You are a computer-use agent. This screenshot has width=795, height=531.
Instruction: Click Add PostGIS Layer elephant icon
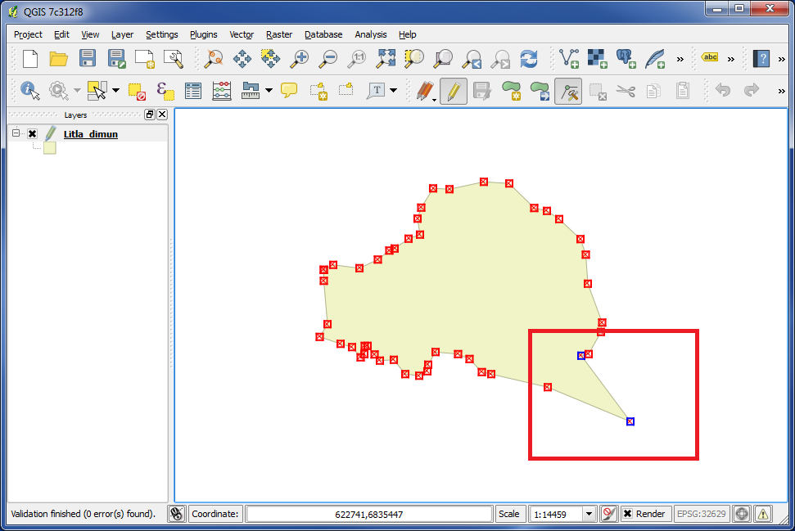pos(626,59)
